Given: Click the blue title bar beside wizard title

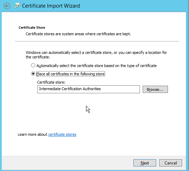Looking at the screenshot, I should coord(133,6).
